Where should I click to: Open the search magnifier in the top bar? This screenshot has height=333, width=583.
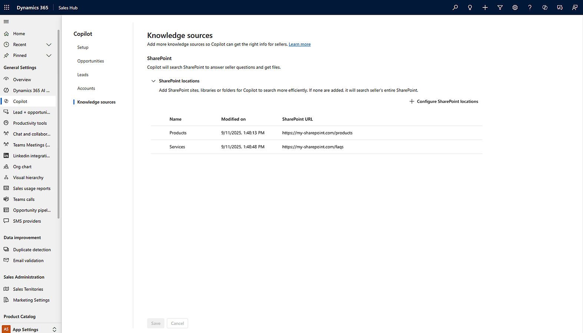455,7
